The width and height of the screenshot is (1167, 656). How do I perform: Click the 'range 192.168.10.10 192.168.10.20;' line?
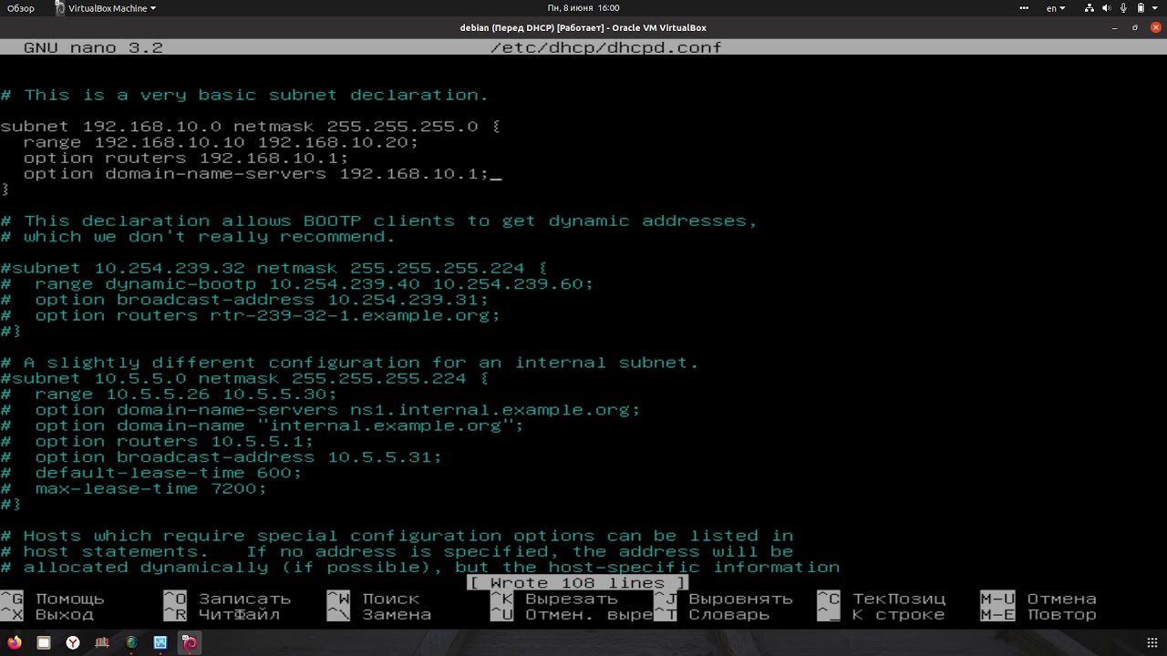point(221,142)
